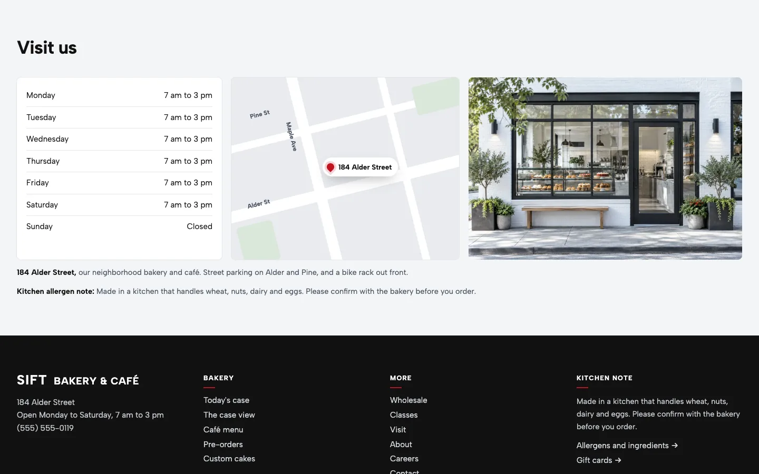Screen dimensions: 759x474
Task: Go to The case view link
Action: point(229,415)
